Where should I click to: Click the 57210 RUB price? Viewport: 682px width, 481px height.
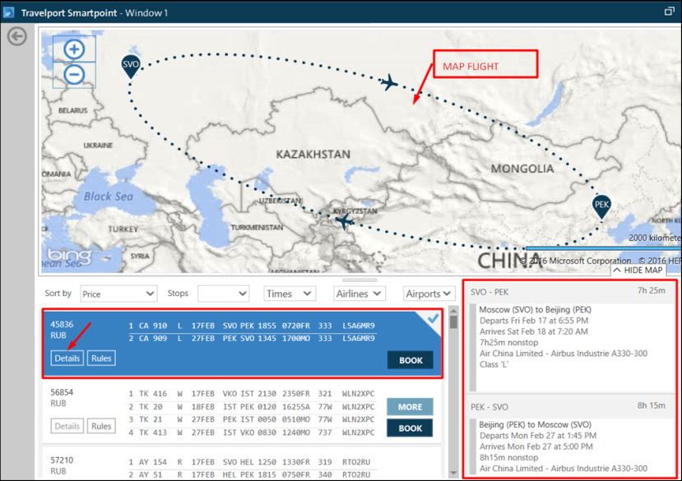tap(62, 465)
